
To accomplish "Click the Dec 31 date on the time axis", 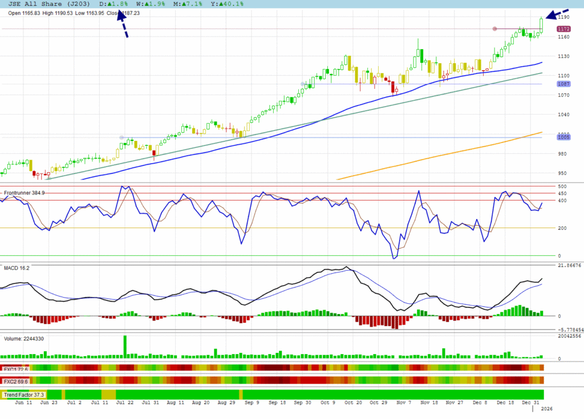I will [x=530, y=402].
